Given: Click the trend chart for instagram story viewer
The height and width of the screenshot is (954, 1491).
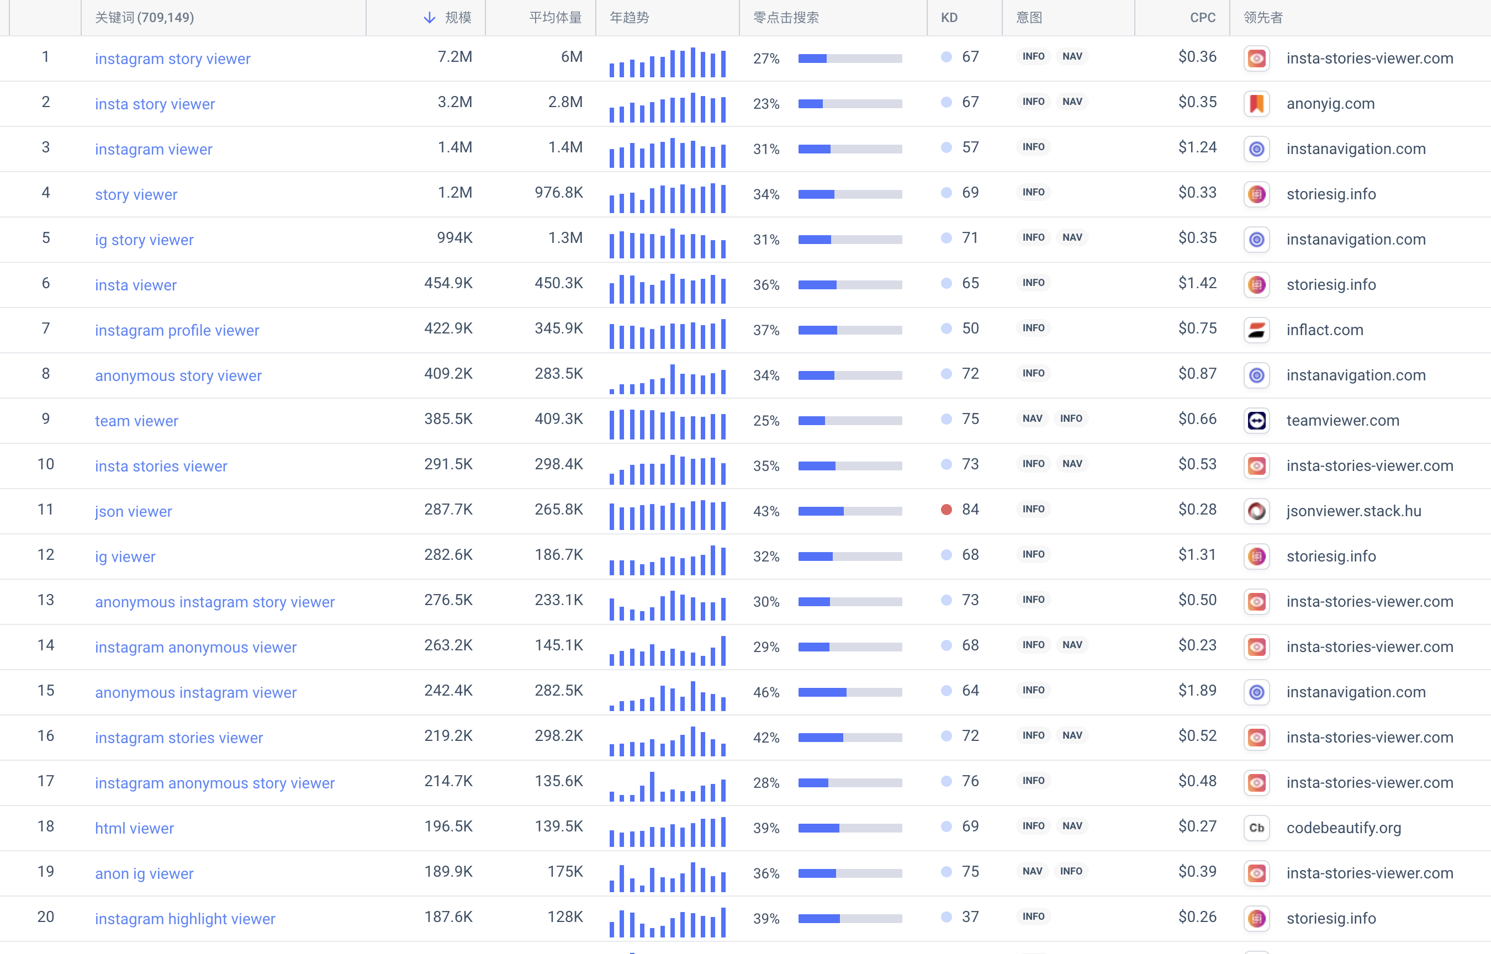Looking at the screenshot, I should (x=667, y=62).
